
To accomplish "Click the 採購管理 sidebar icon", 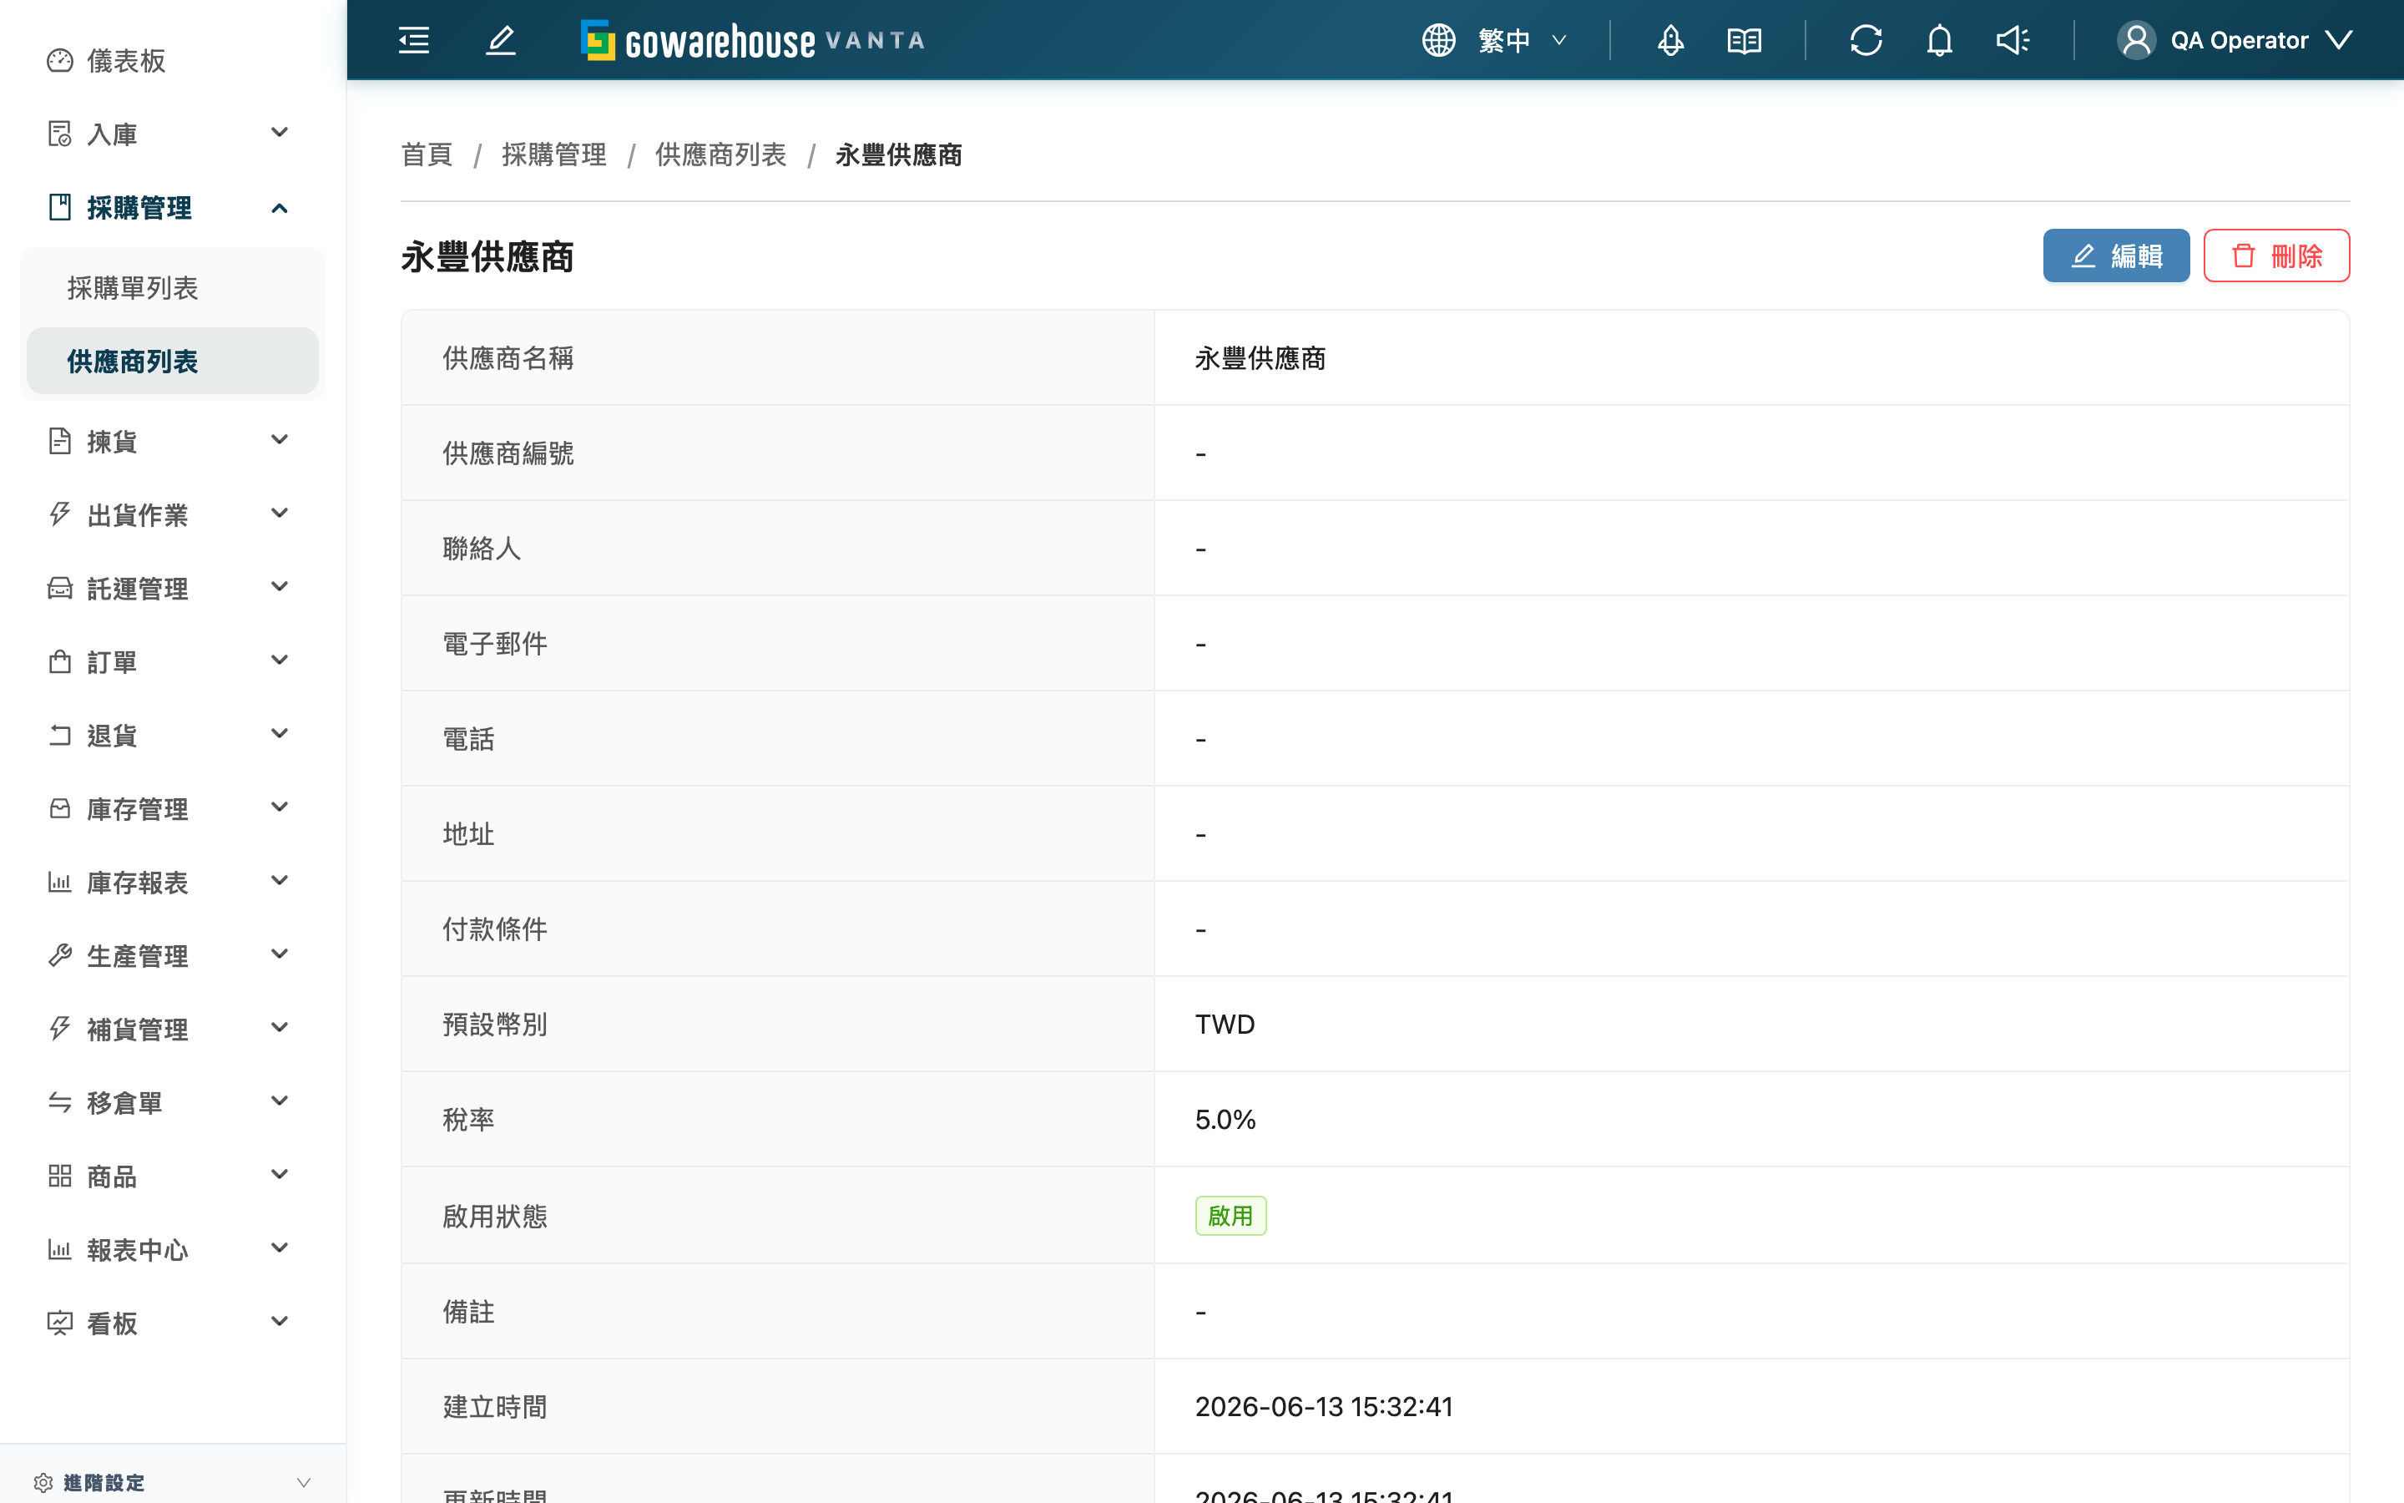I will pyautogui.click(x=59, y=207).
